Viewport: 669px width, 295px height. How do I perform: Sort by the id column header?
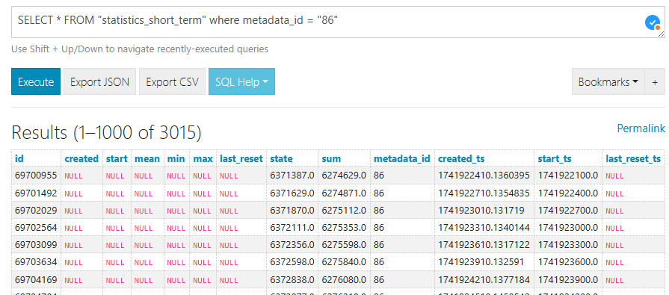(x=19, y=159)
